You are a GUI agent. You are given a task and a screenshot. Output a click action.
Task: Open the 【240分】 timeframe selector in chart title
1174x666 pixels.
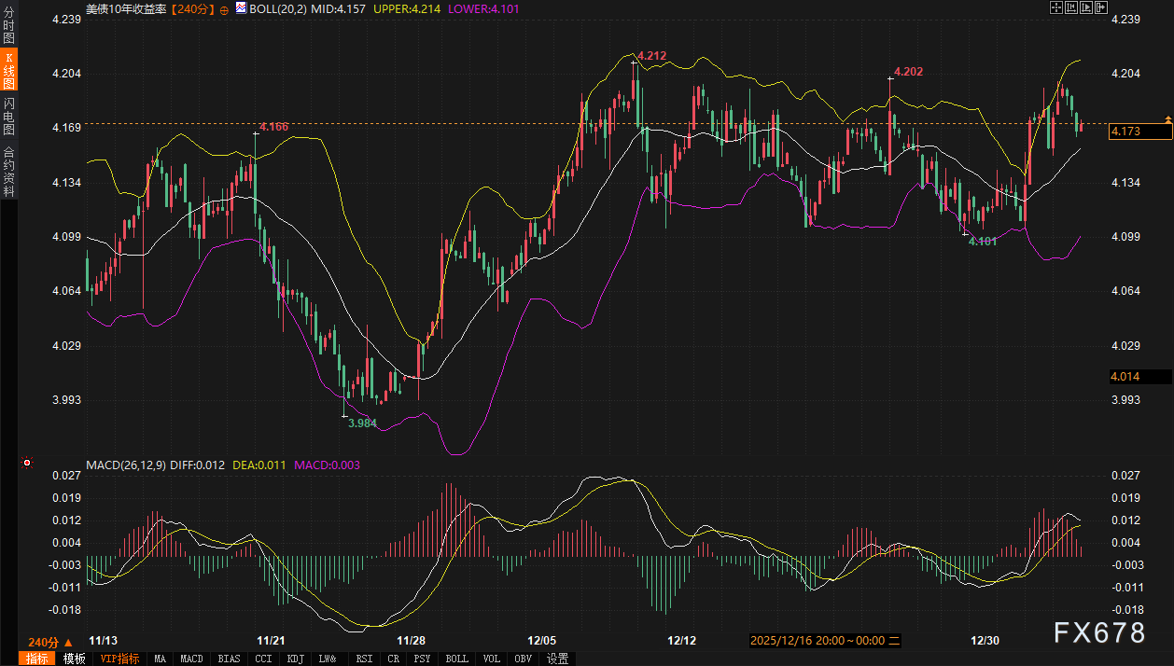coord(193,8)
